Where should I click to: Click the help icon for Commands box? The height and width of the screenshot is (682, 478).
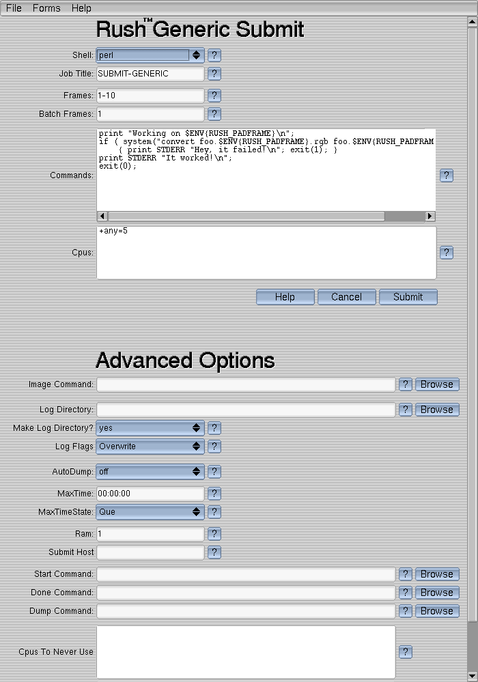[x=447, y=175]
